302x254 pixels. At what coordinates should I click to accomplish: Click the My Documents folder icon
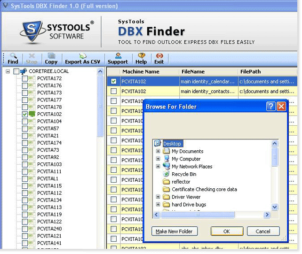166,151
